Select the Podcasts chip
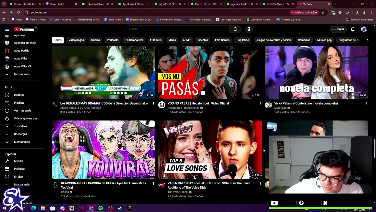The image size is (376, 212). click(113, 40)
